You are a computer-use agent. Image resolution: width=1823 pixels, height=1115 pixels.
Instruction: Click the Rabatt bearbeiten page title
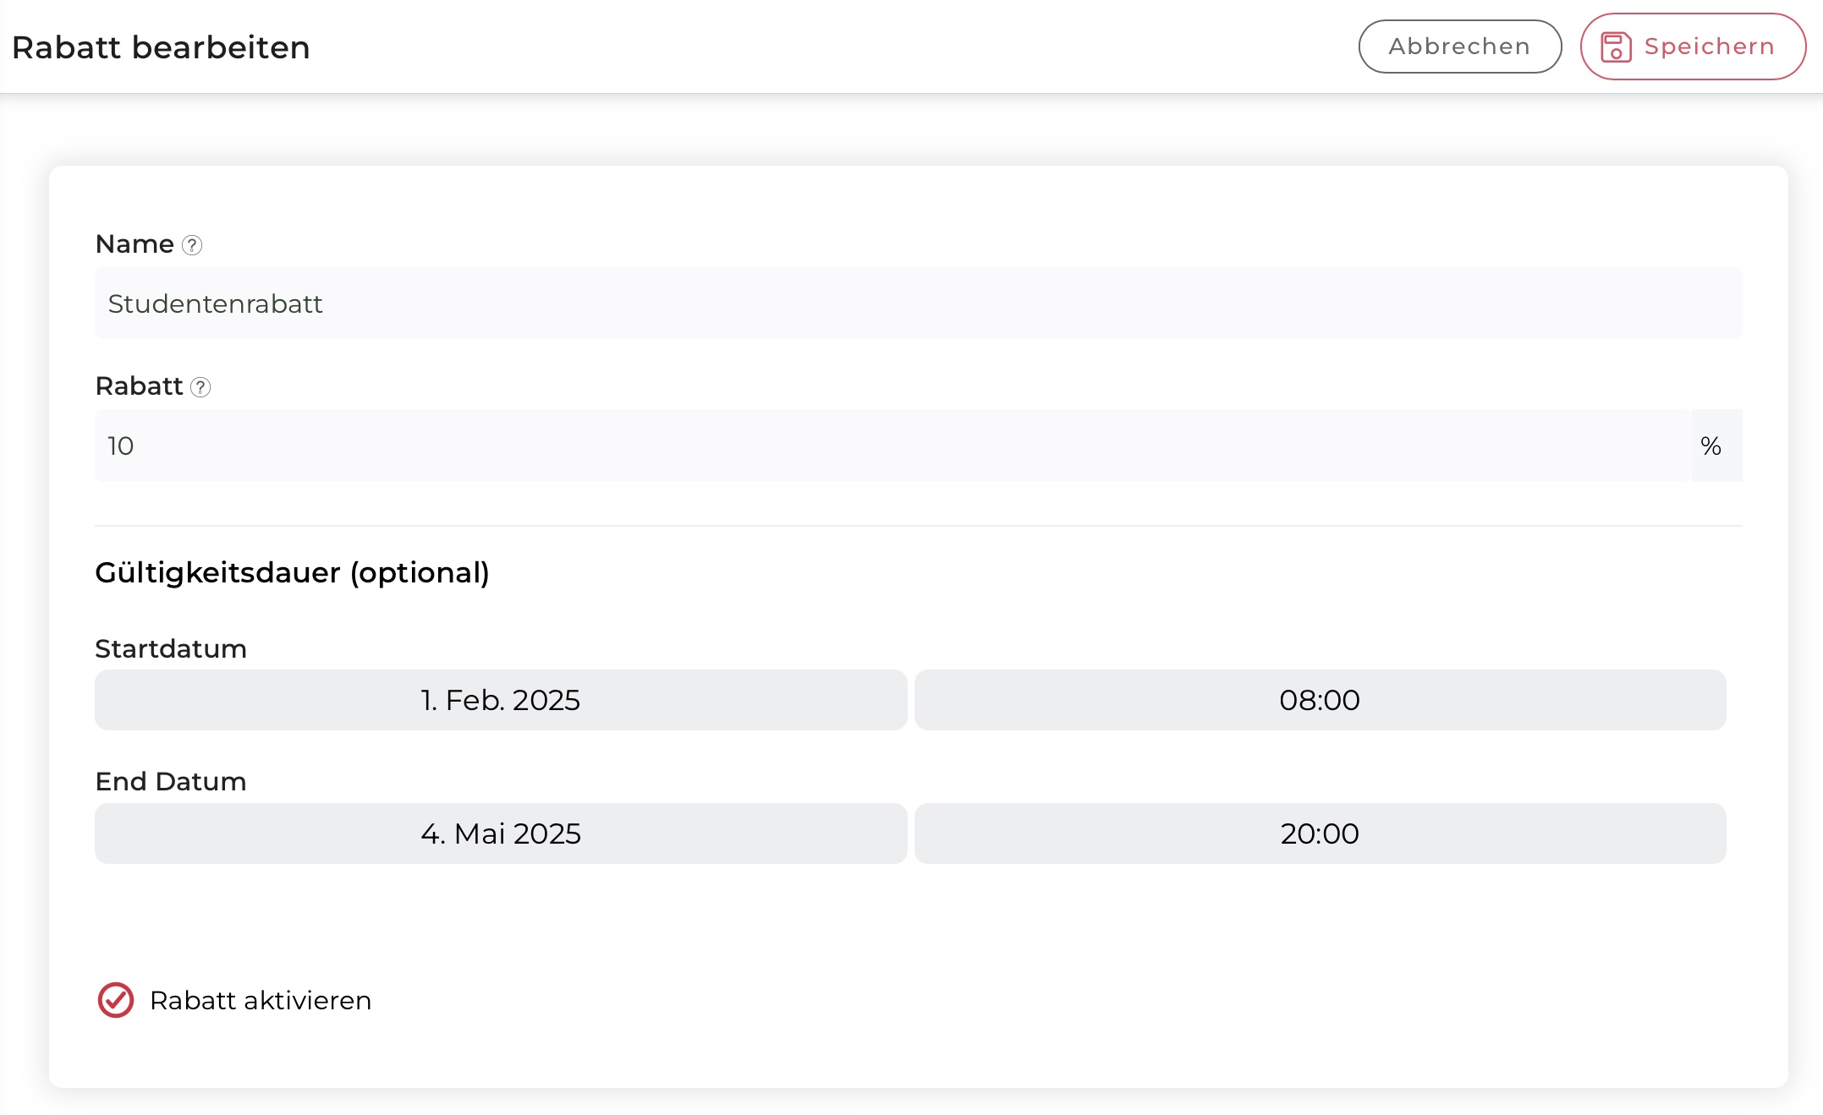tap(161, 47)
